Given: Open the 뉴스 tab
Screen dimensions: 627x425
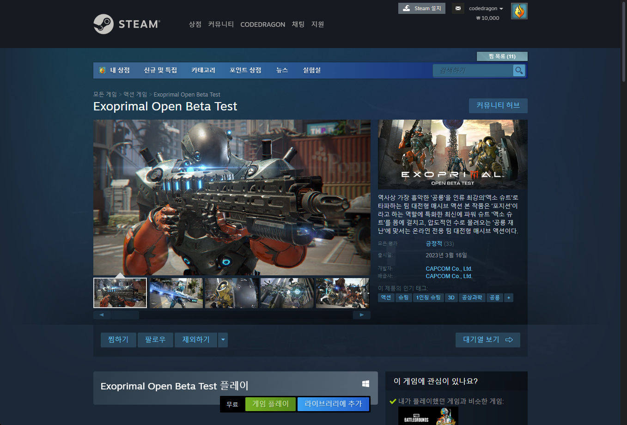Looking at the screenshot, I should click(x=282, y=70).
